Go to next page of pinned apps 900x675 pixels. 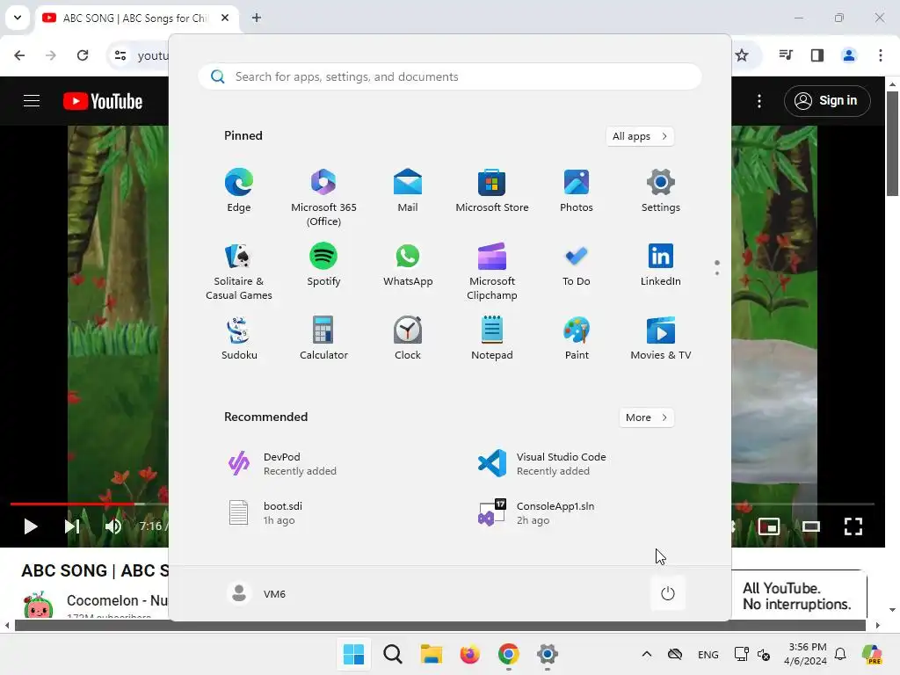click(717, 273)
